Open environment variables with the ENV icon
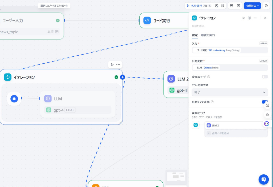This screenshot has width=273, height=187. (231, 6)
